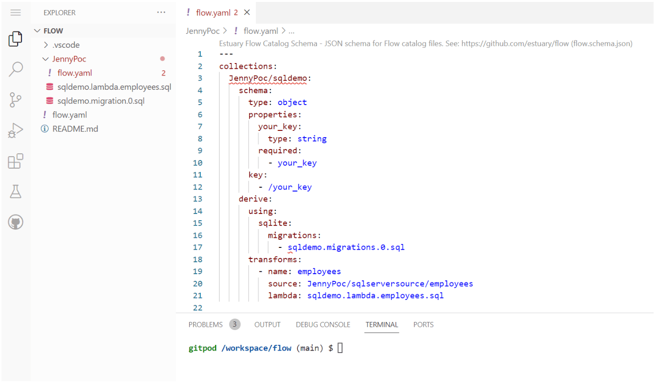Screen dimensions: 656x385
Task: Open the Search magnifier icon
Action: click(x=16, y=69)
